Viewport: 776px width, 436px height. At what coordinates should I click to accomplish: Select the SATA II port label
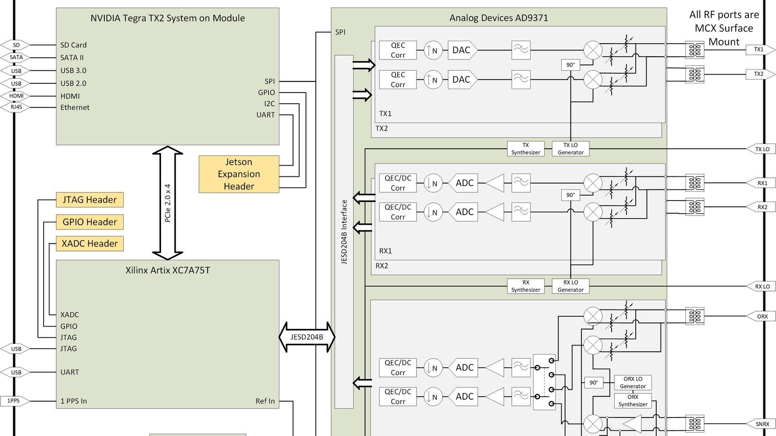point(72,57)
